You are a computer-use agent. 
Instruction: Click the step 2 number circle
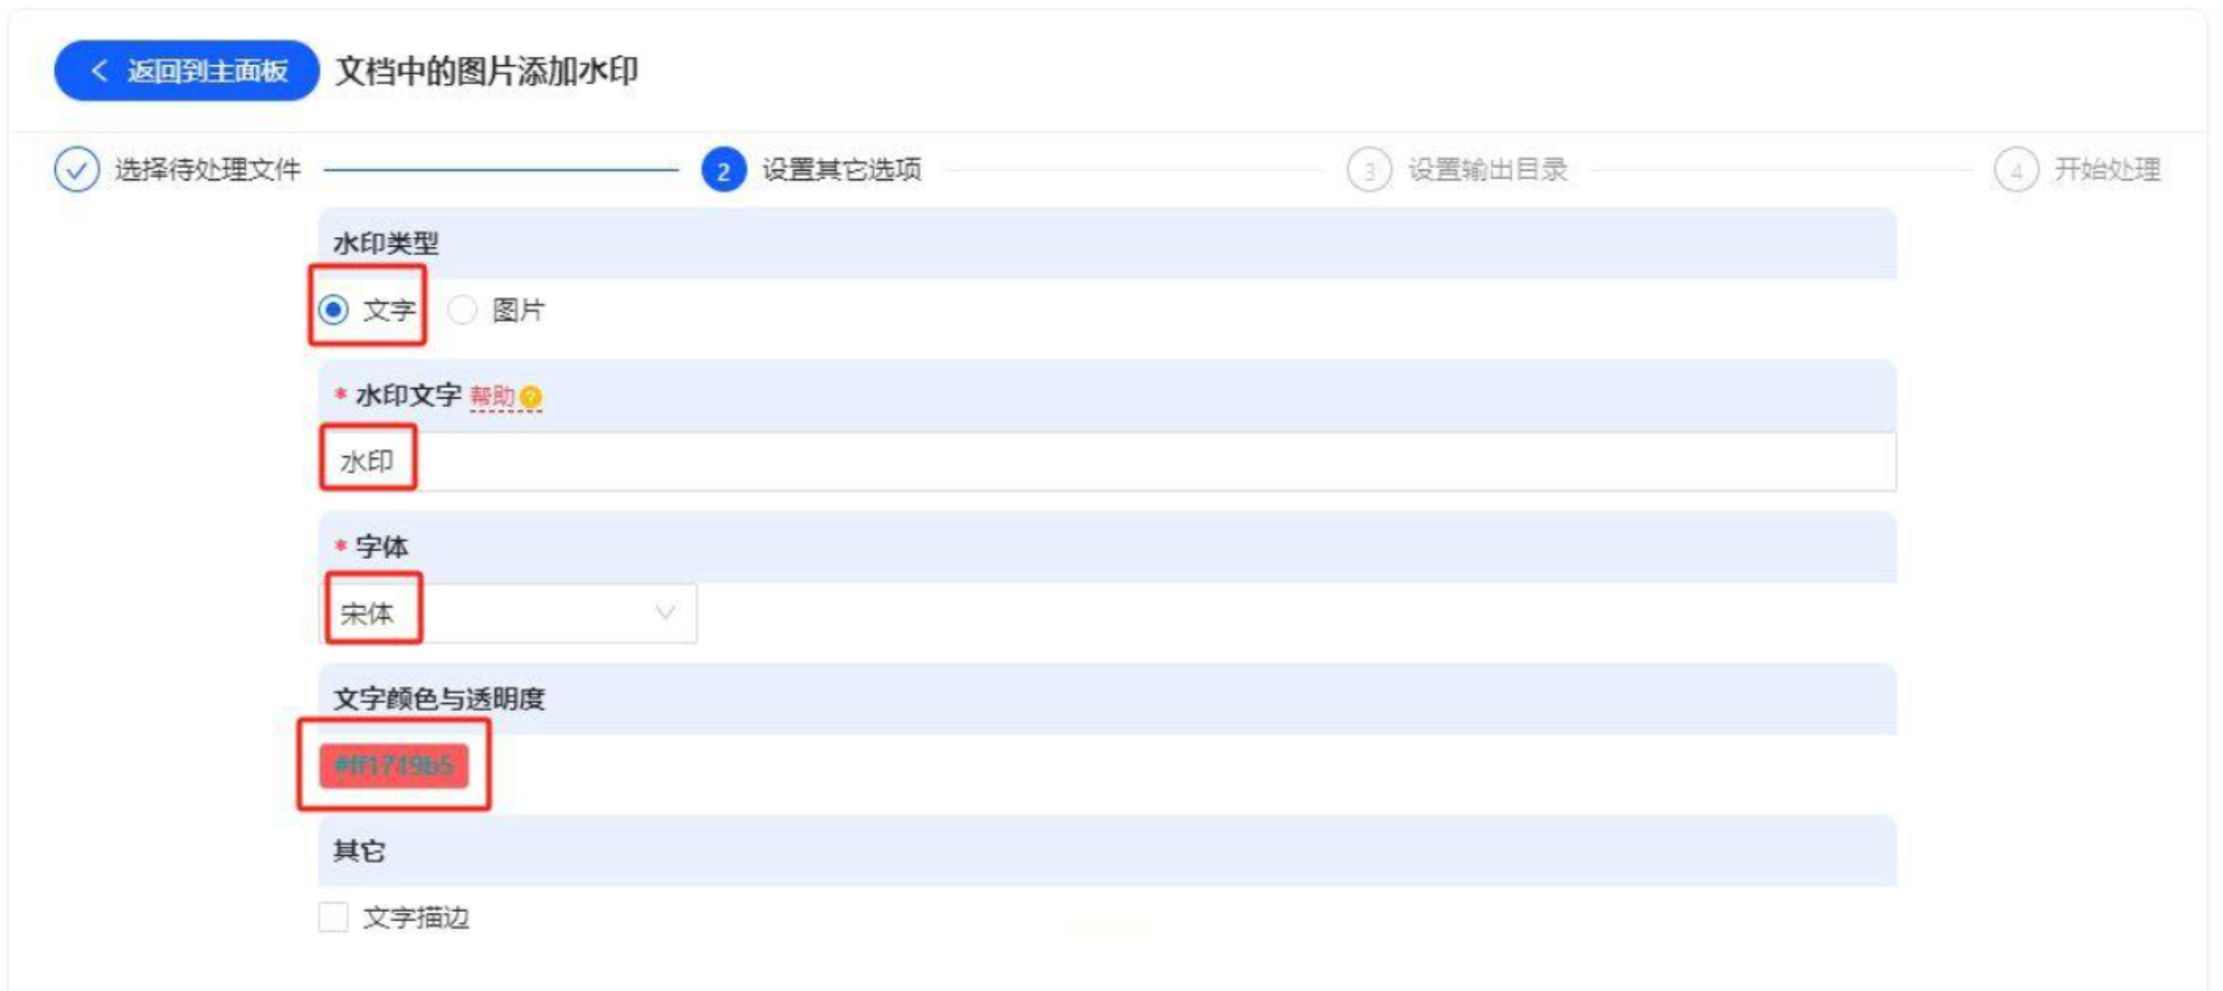pyautogui.click(x=723, y=170)
